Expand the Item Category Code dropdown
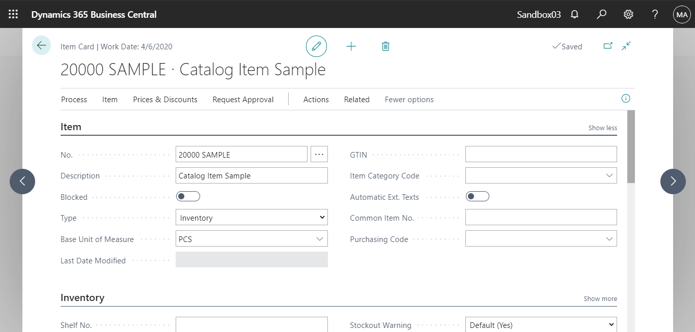Image resolution: width=695 pixels, height=332 pixels. tap(609, 175)
